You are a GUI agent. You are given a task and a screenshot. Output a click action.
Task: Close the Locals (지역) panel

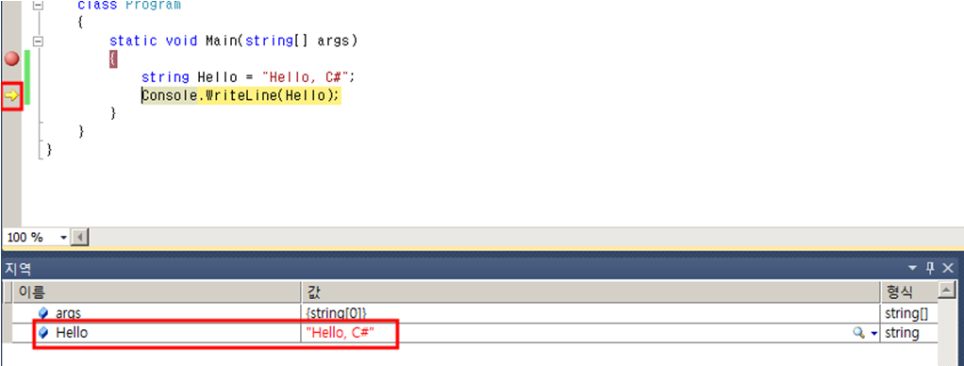[947, 268]
